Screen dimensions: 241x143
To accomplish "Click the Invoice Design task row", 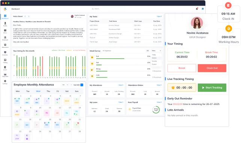I will coord(126,25).
